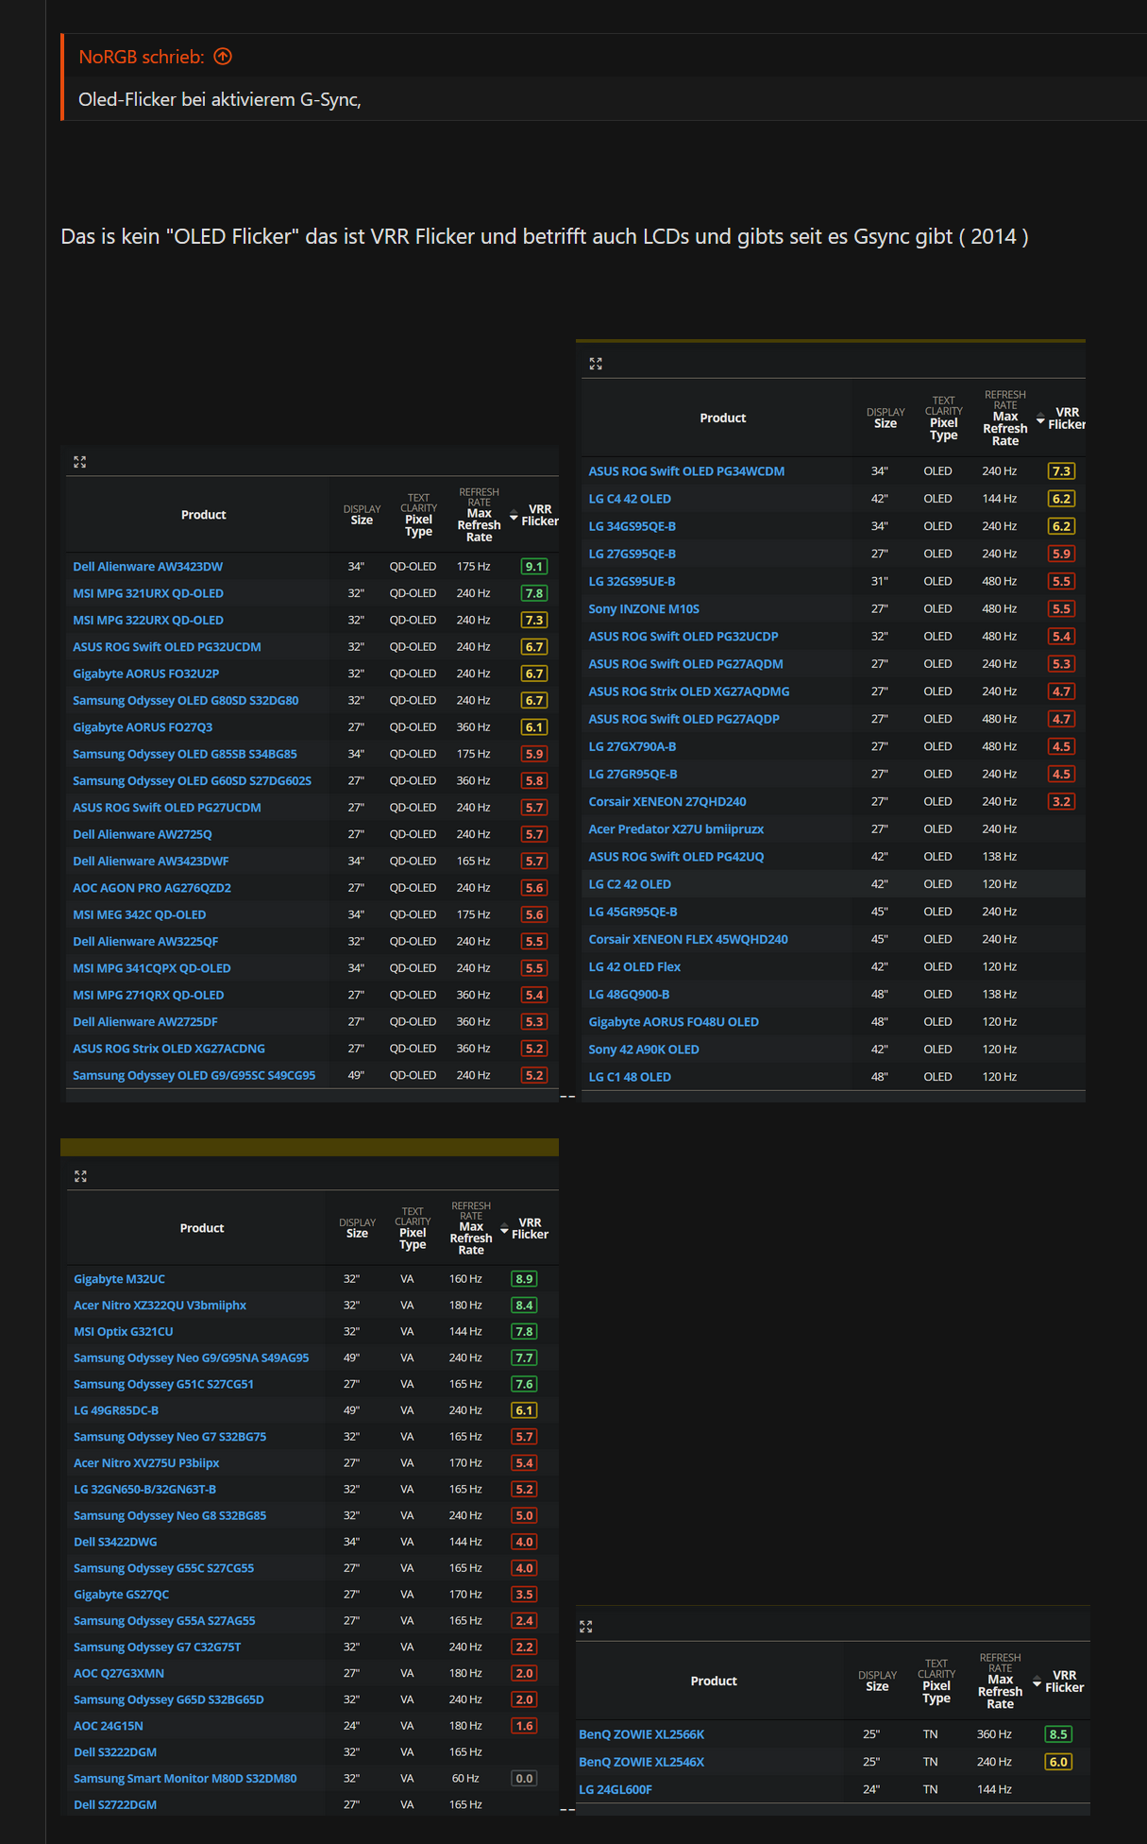Open Dell Alienware AW3423DW product link
This screenshot has width=1147, height=1844.
click(x=148, y=567)
